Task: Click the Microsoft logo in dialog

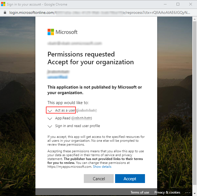Action: coord(63,32)
